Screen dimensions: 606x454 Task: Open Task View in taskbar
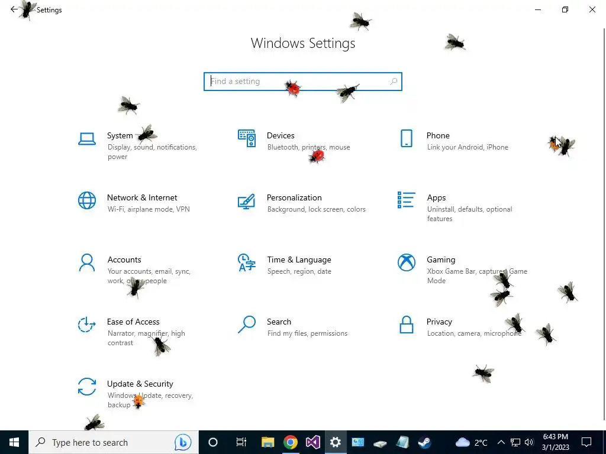pos(241,442)
